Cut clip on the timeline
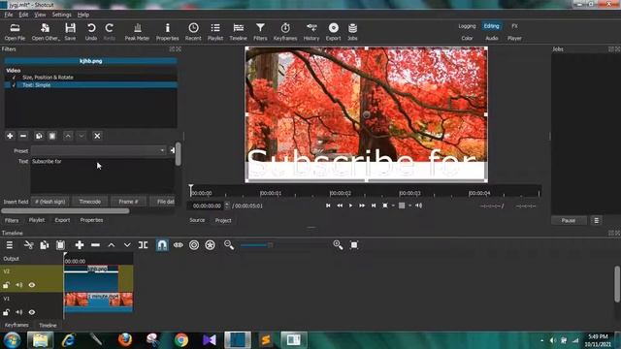The image size is (621, 349). pyautogui.click(x=28, y=245)
